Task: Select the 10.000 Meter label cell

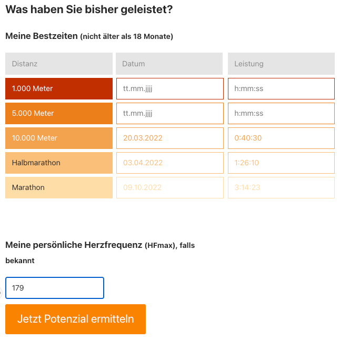Action: (59, 138)
